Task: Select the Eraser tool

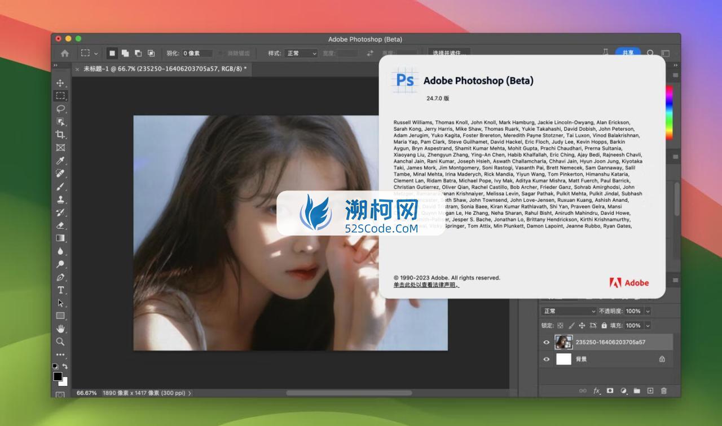Action: [60, 225]
